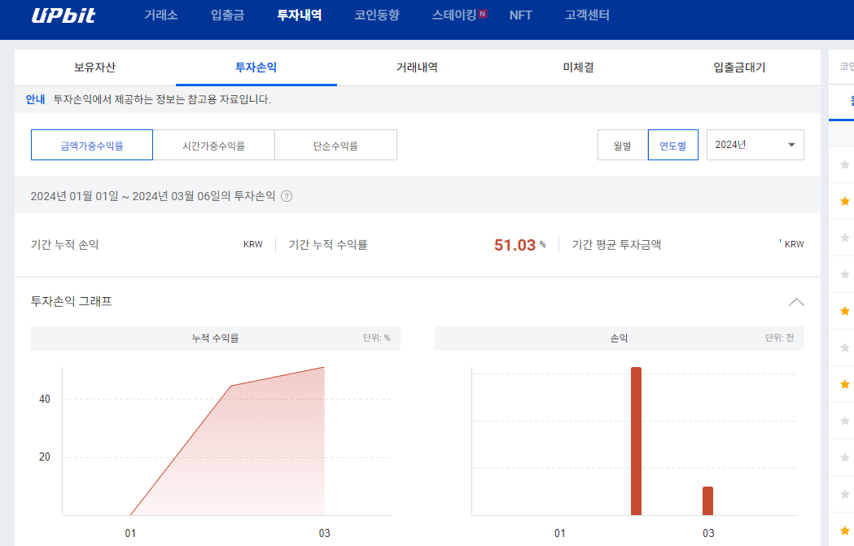
Task: Collapse the 투자손익 그래프 section
Action: pyautogui.click(x=796, y=302)
